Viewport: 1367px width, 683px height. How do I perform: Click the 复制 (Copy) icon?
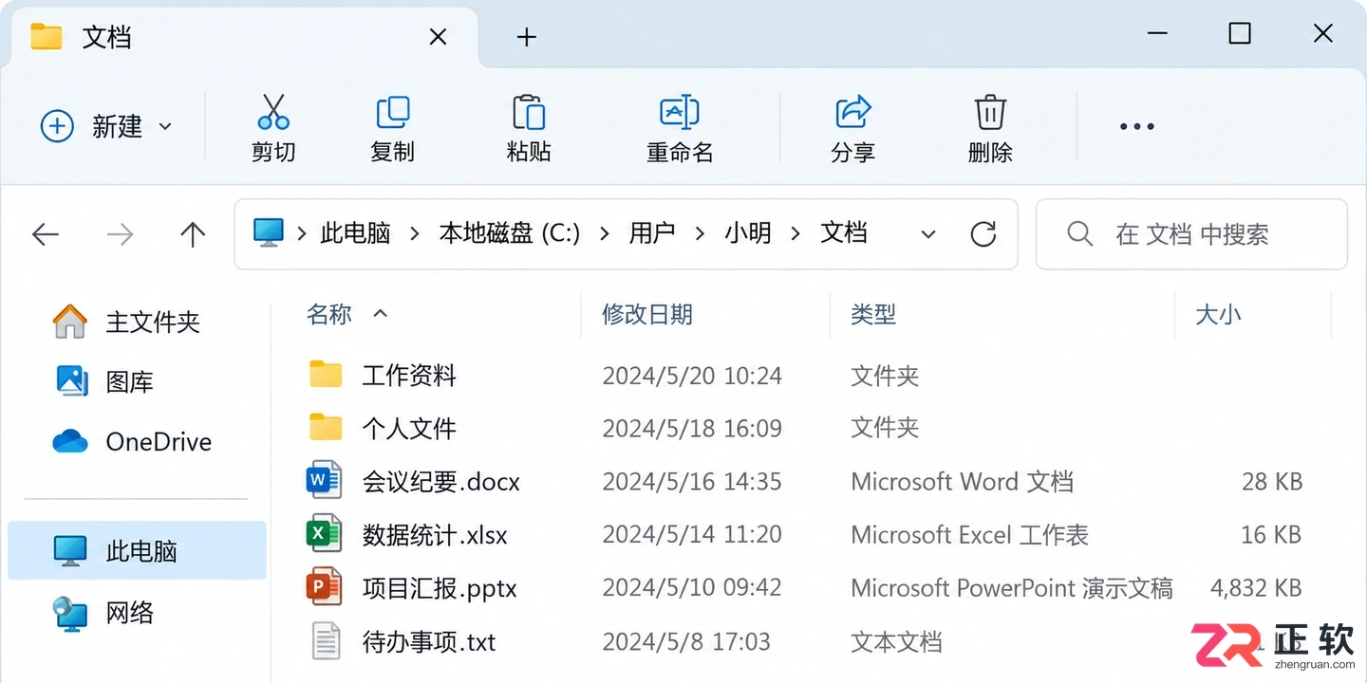393,112
